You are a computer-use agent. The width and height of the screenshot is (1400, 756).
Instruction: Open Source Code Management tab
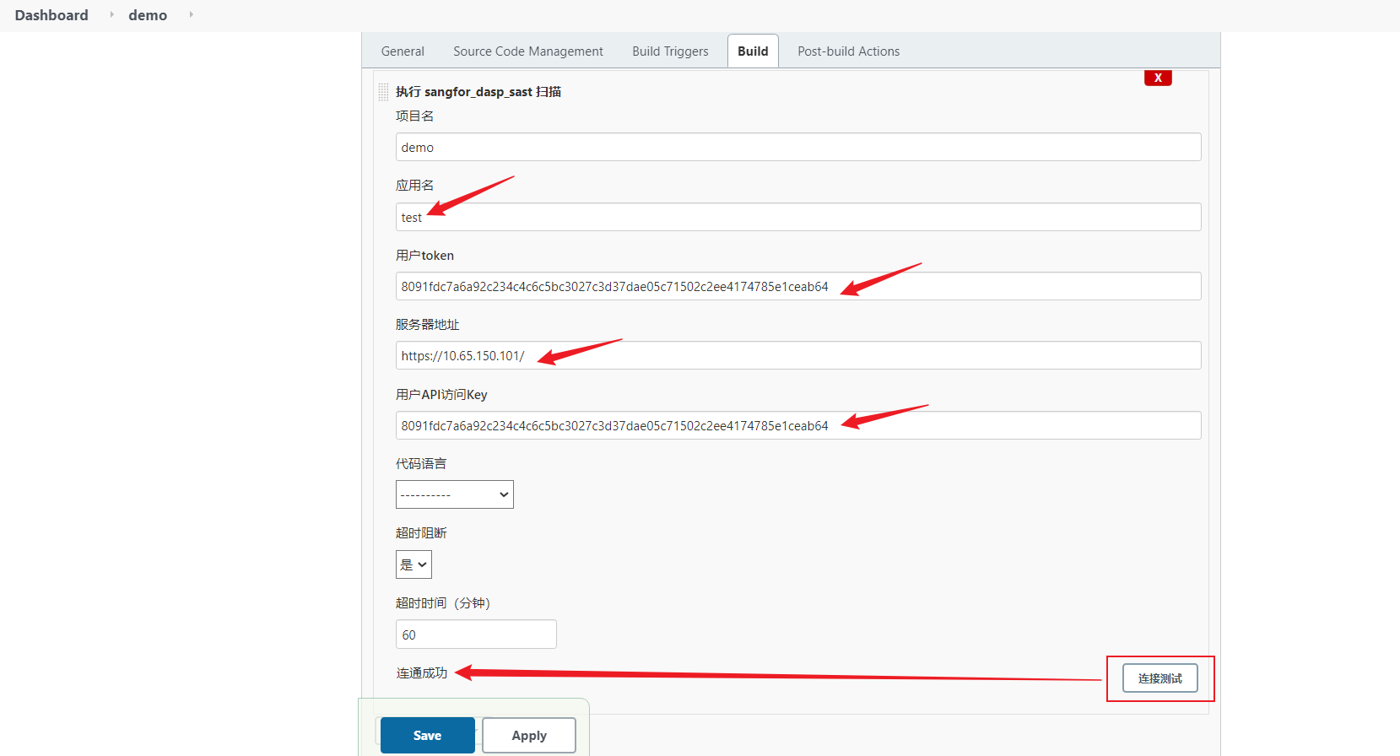(527, 51)
